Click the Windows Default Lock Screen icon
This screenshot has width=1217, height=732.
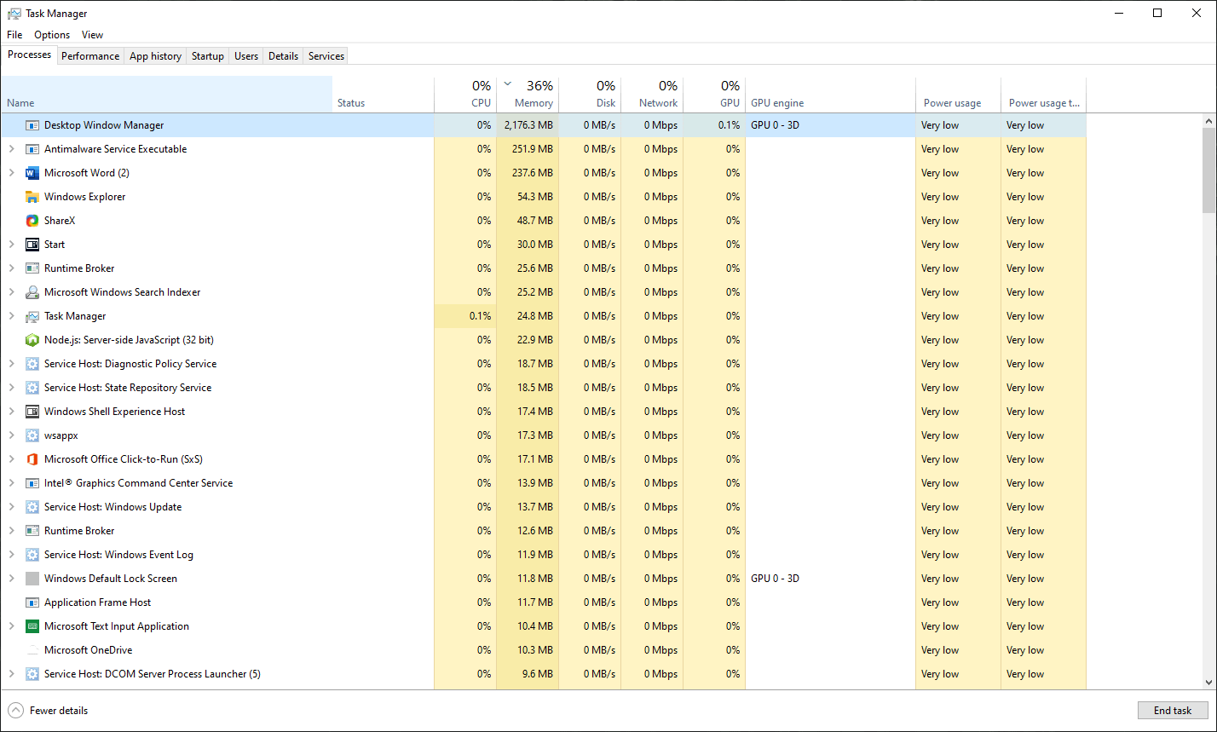coord(32,579)
